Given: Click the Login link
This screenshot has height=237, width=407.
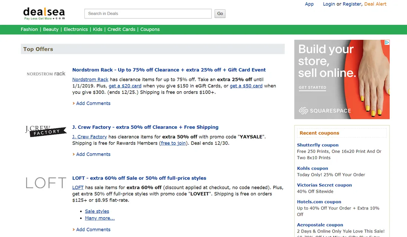Looking at the screenshot, I should 329,4.
